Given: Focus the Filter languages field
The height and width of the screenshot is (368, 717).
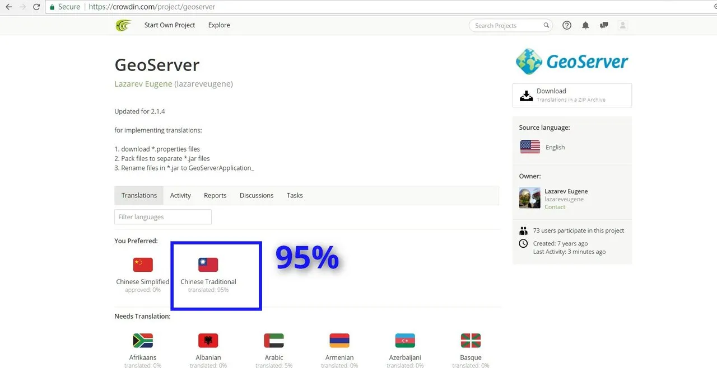Looking at the screenshot, I should click(x=163, y=217).
